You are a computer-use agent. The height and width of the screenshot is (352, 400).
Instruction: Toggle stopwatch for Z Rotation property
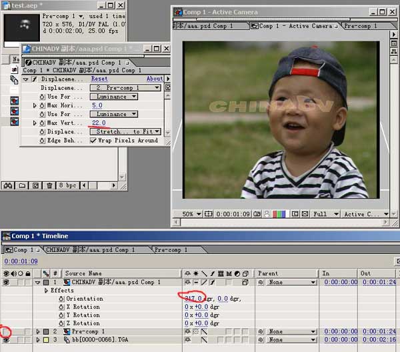tap(61, 323)
